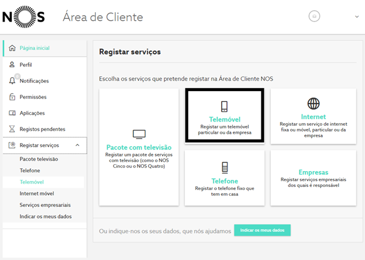
Task: Select Serviços empresariais in the submenu
Action: (45, 205)
